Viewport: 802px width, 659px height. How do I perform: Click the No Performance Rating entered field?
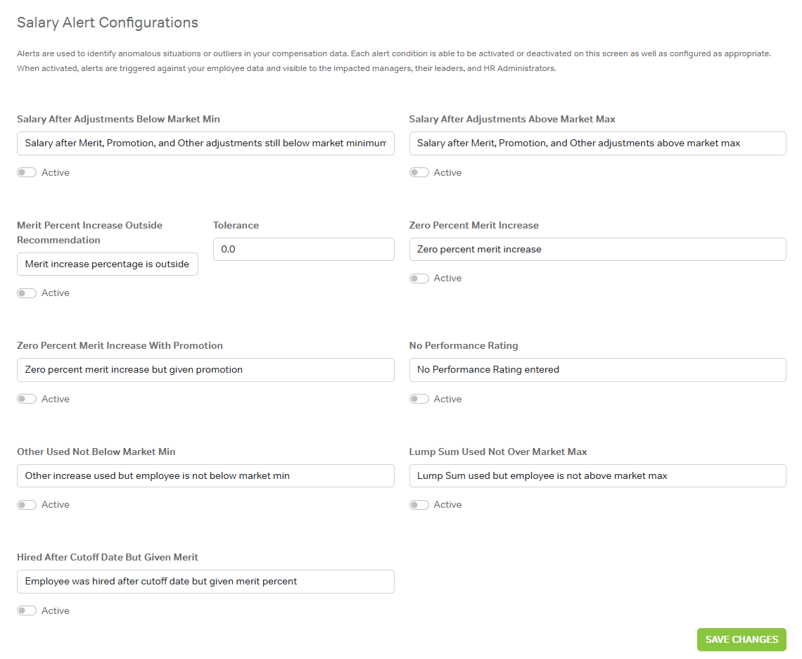[597, 369]
